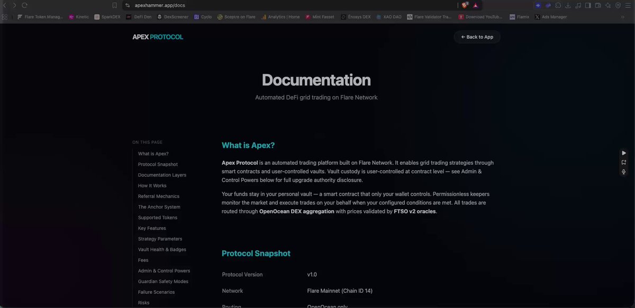
Task: Jump to Guardian Safety Modes section
Action: 163,282
